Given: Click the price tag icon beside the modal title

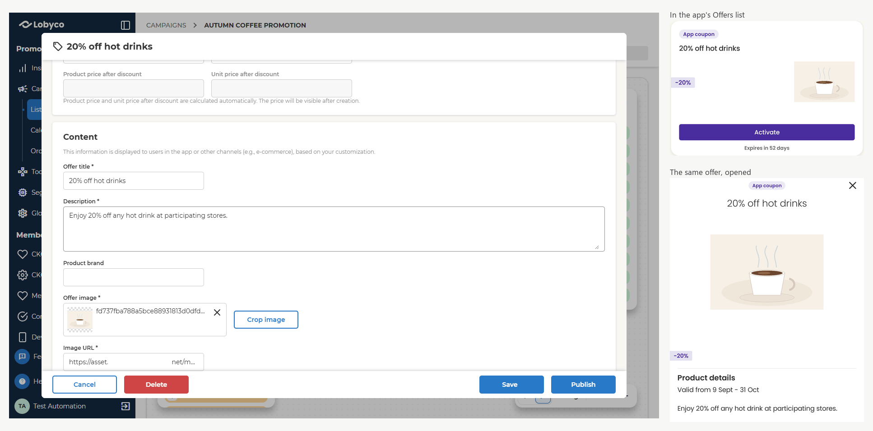Looking at the screenshot, I should (58, 46).
